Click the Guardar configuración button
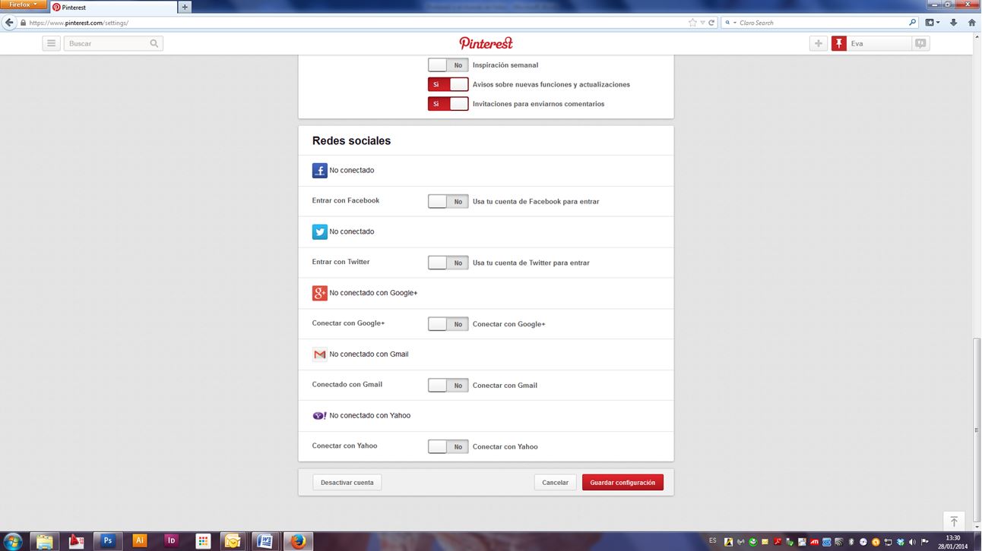Image resolution: width=982 pixels, height=551 pixels. coord(622,483)
